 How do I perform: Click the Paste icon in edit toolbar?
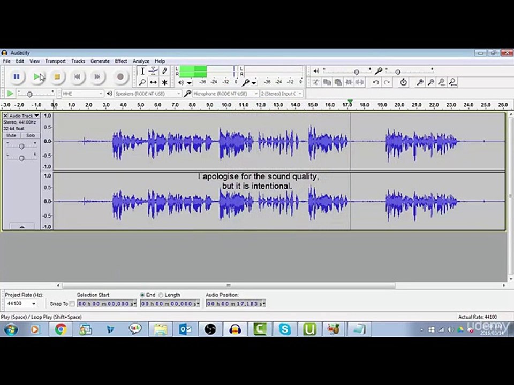pos(338,82)
